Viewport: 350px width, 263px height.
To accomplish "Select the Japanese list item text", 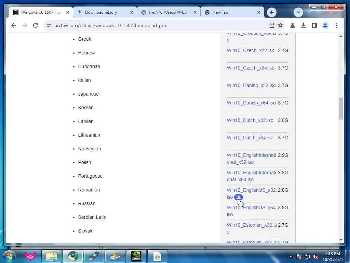I will [x=89, y=94].
